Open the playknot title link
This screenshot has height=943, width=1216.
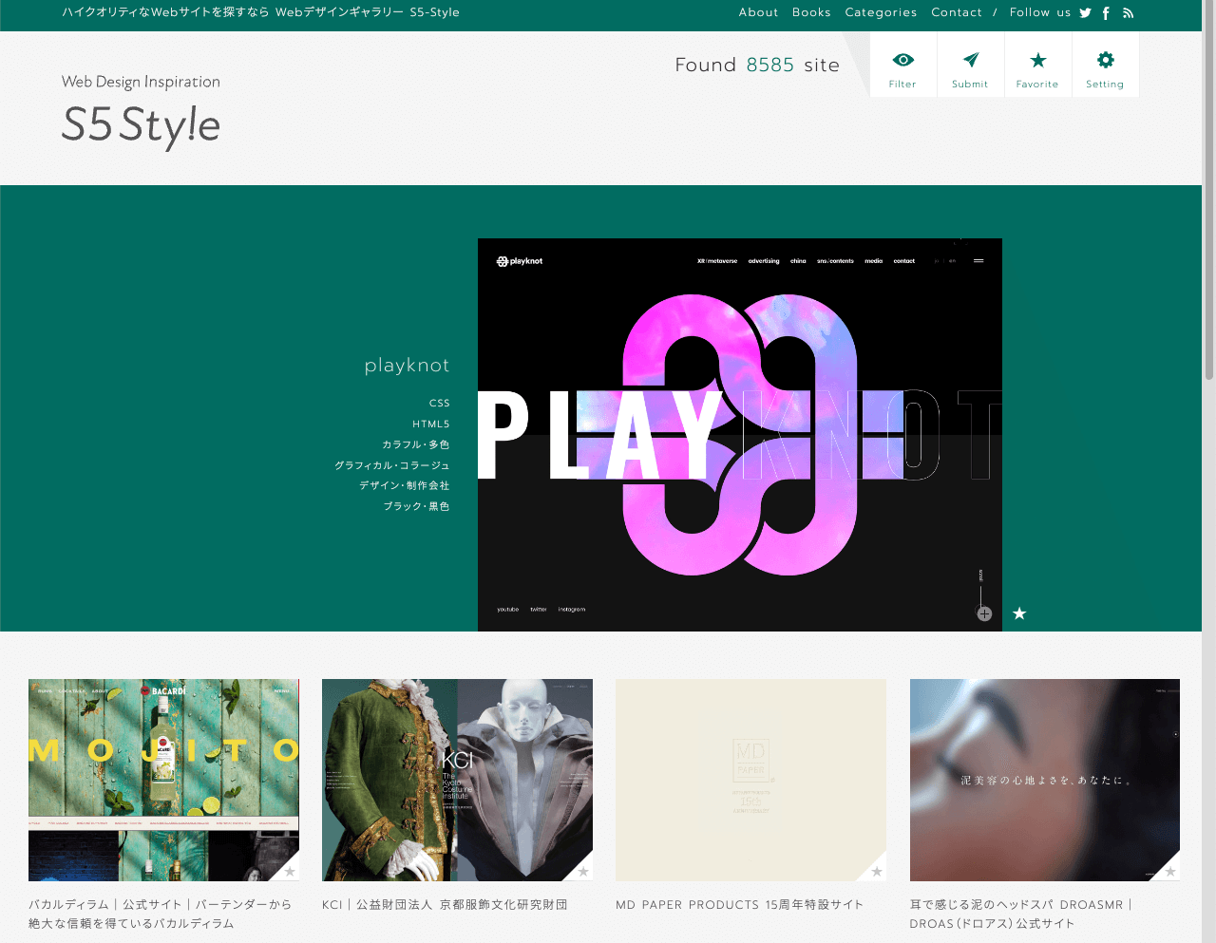point(407,366)
